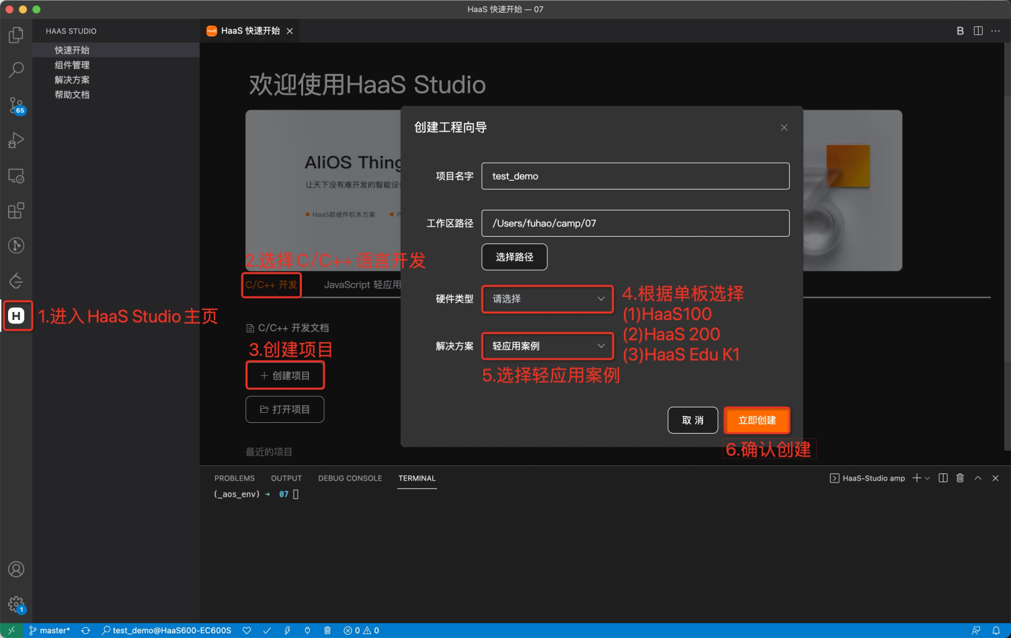This screenshot has height=638, width=1011.
Task: Click 创建项目 button
Action: tap(285, 376)
